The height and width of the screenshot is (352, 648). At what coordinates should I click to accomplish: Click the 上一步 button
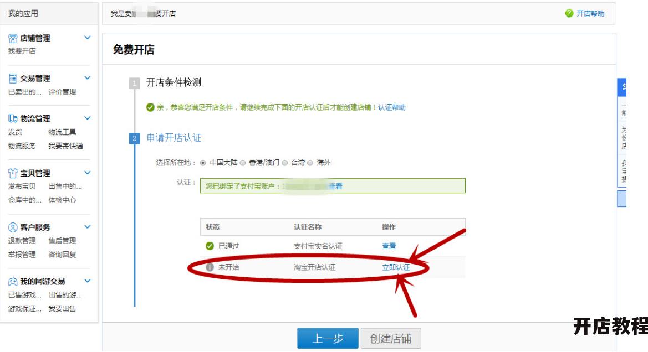click(328, 338)
